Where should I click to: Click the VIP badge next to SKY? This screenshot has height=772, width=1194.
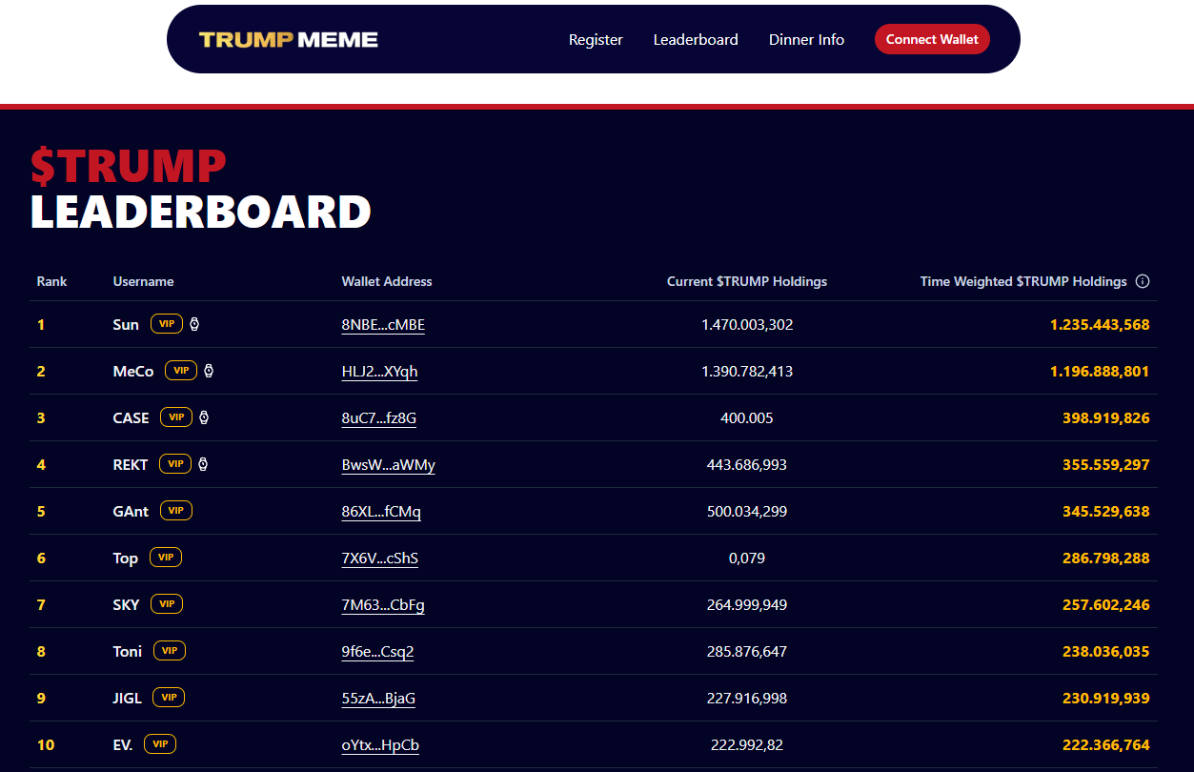(167, 604)
